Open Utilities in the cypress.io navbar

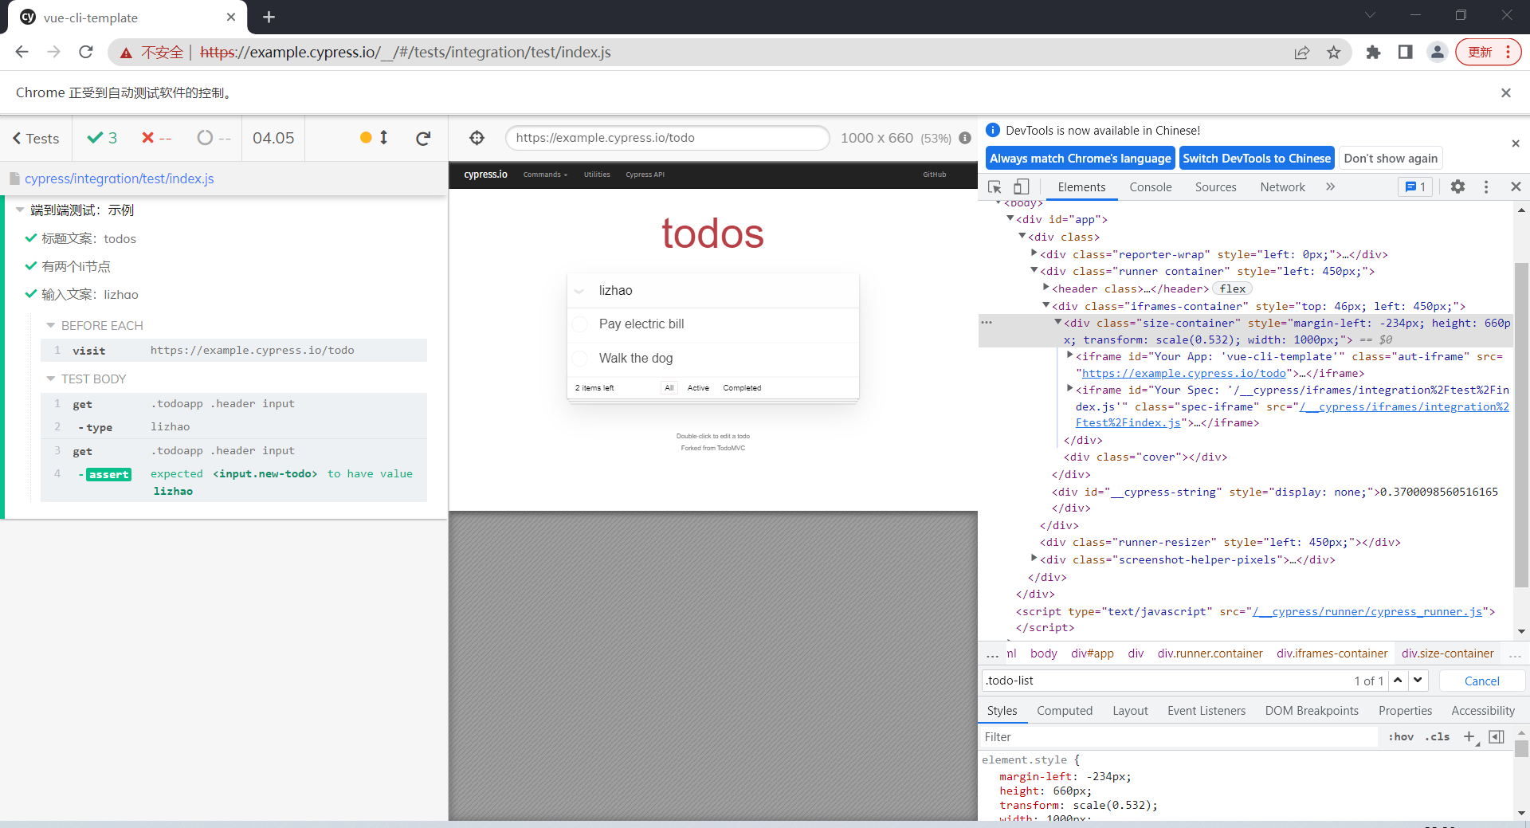(x=597, y=175)
